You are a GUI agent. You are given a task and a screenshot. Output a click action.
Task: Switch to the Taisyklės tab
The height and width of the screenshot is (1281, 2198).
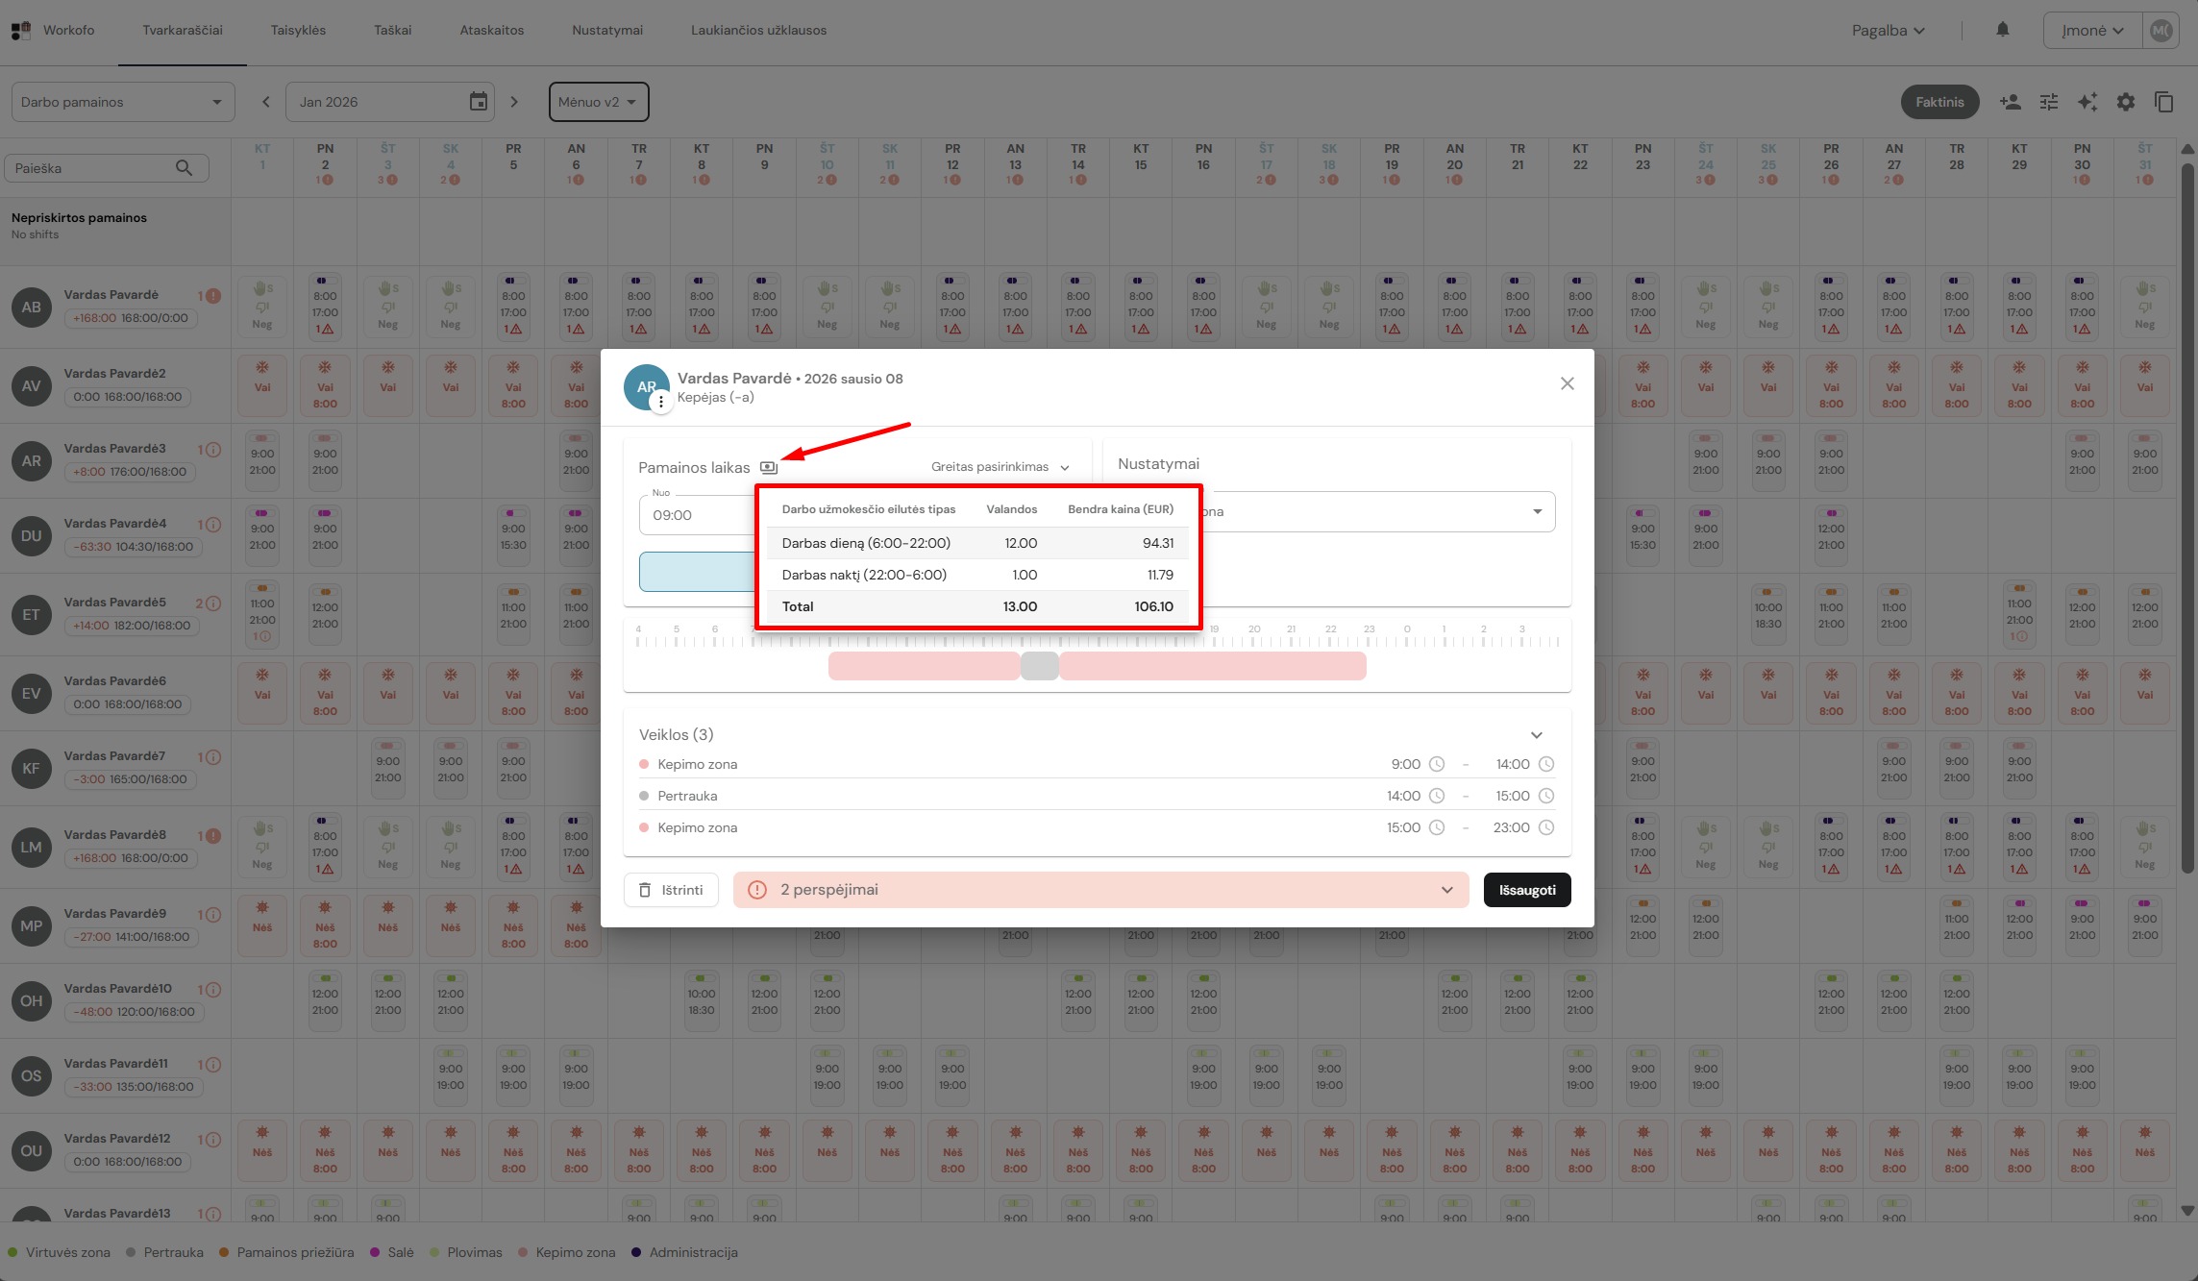click(x=298, y=31)
